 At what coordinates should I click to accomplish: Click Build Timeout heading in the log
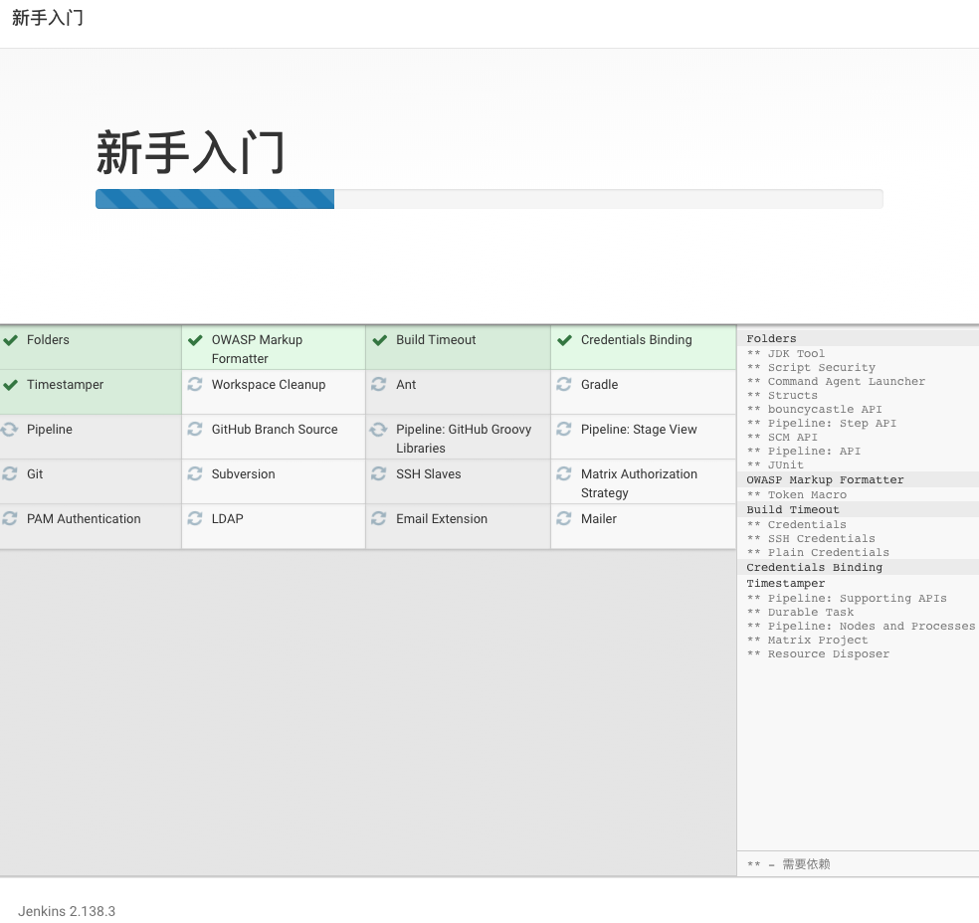coord(793,510)
